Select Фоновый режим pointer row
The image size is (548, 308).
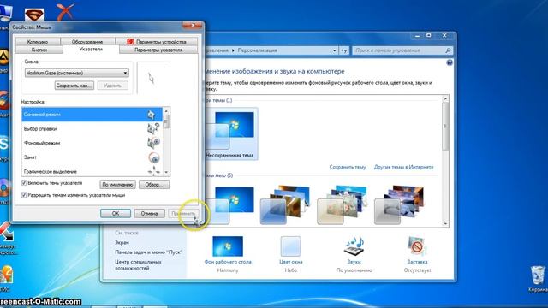(92, 143)
